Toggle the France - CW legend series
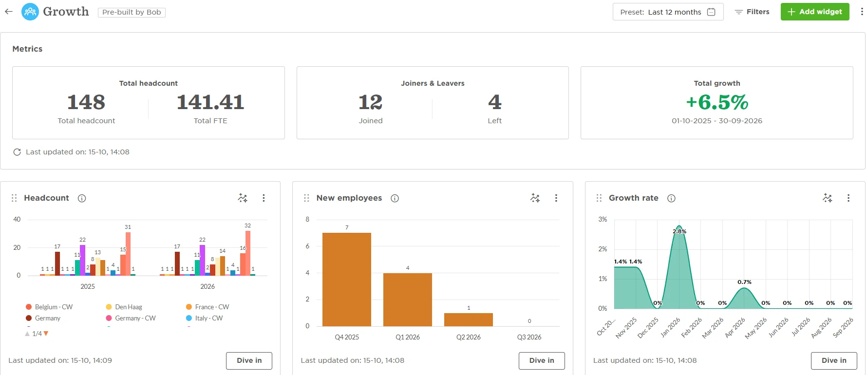Screen dimensions: 867x375 pyautogui.click(x=207, y=307)
